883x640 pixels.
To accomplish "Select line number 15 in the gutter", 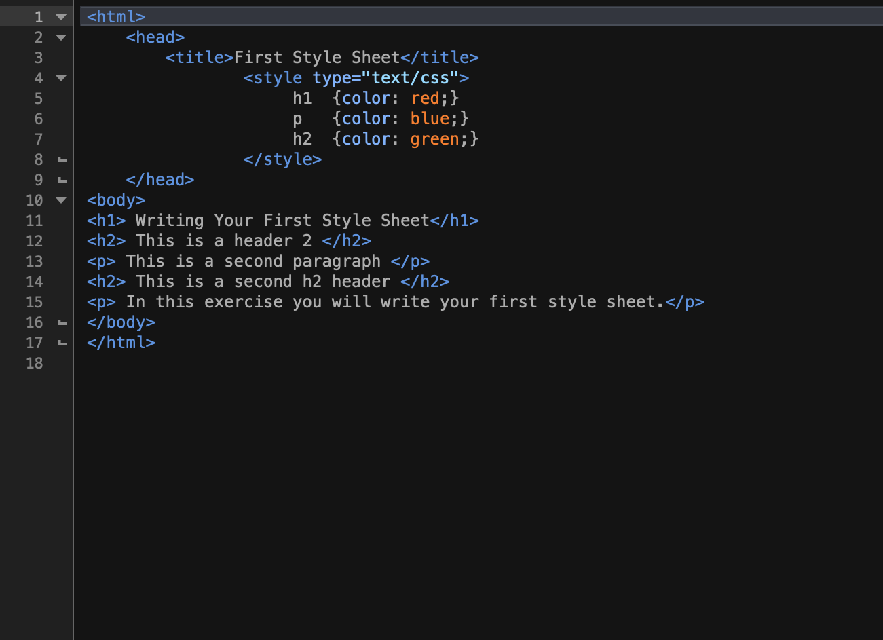I will click(x=35, y=302).
